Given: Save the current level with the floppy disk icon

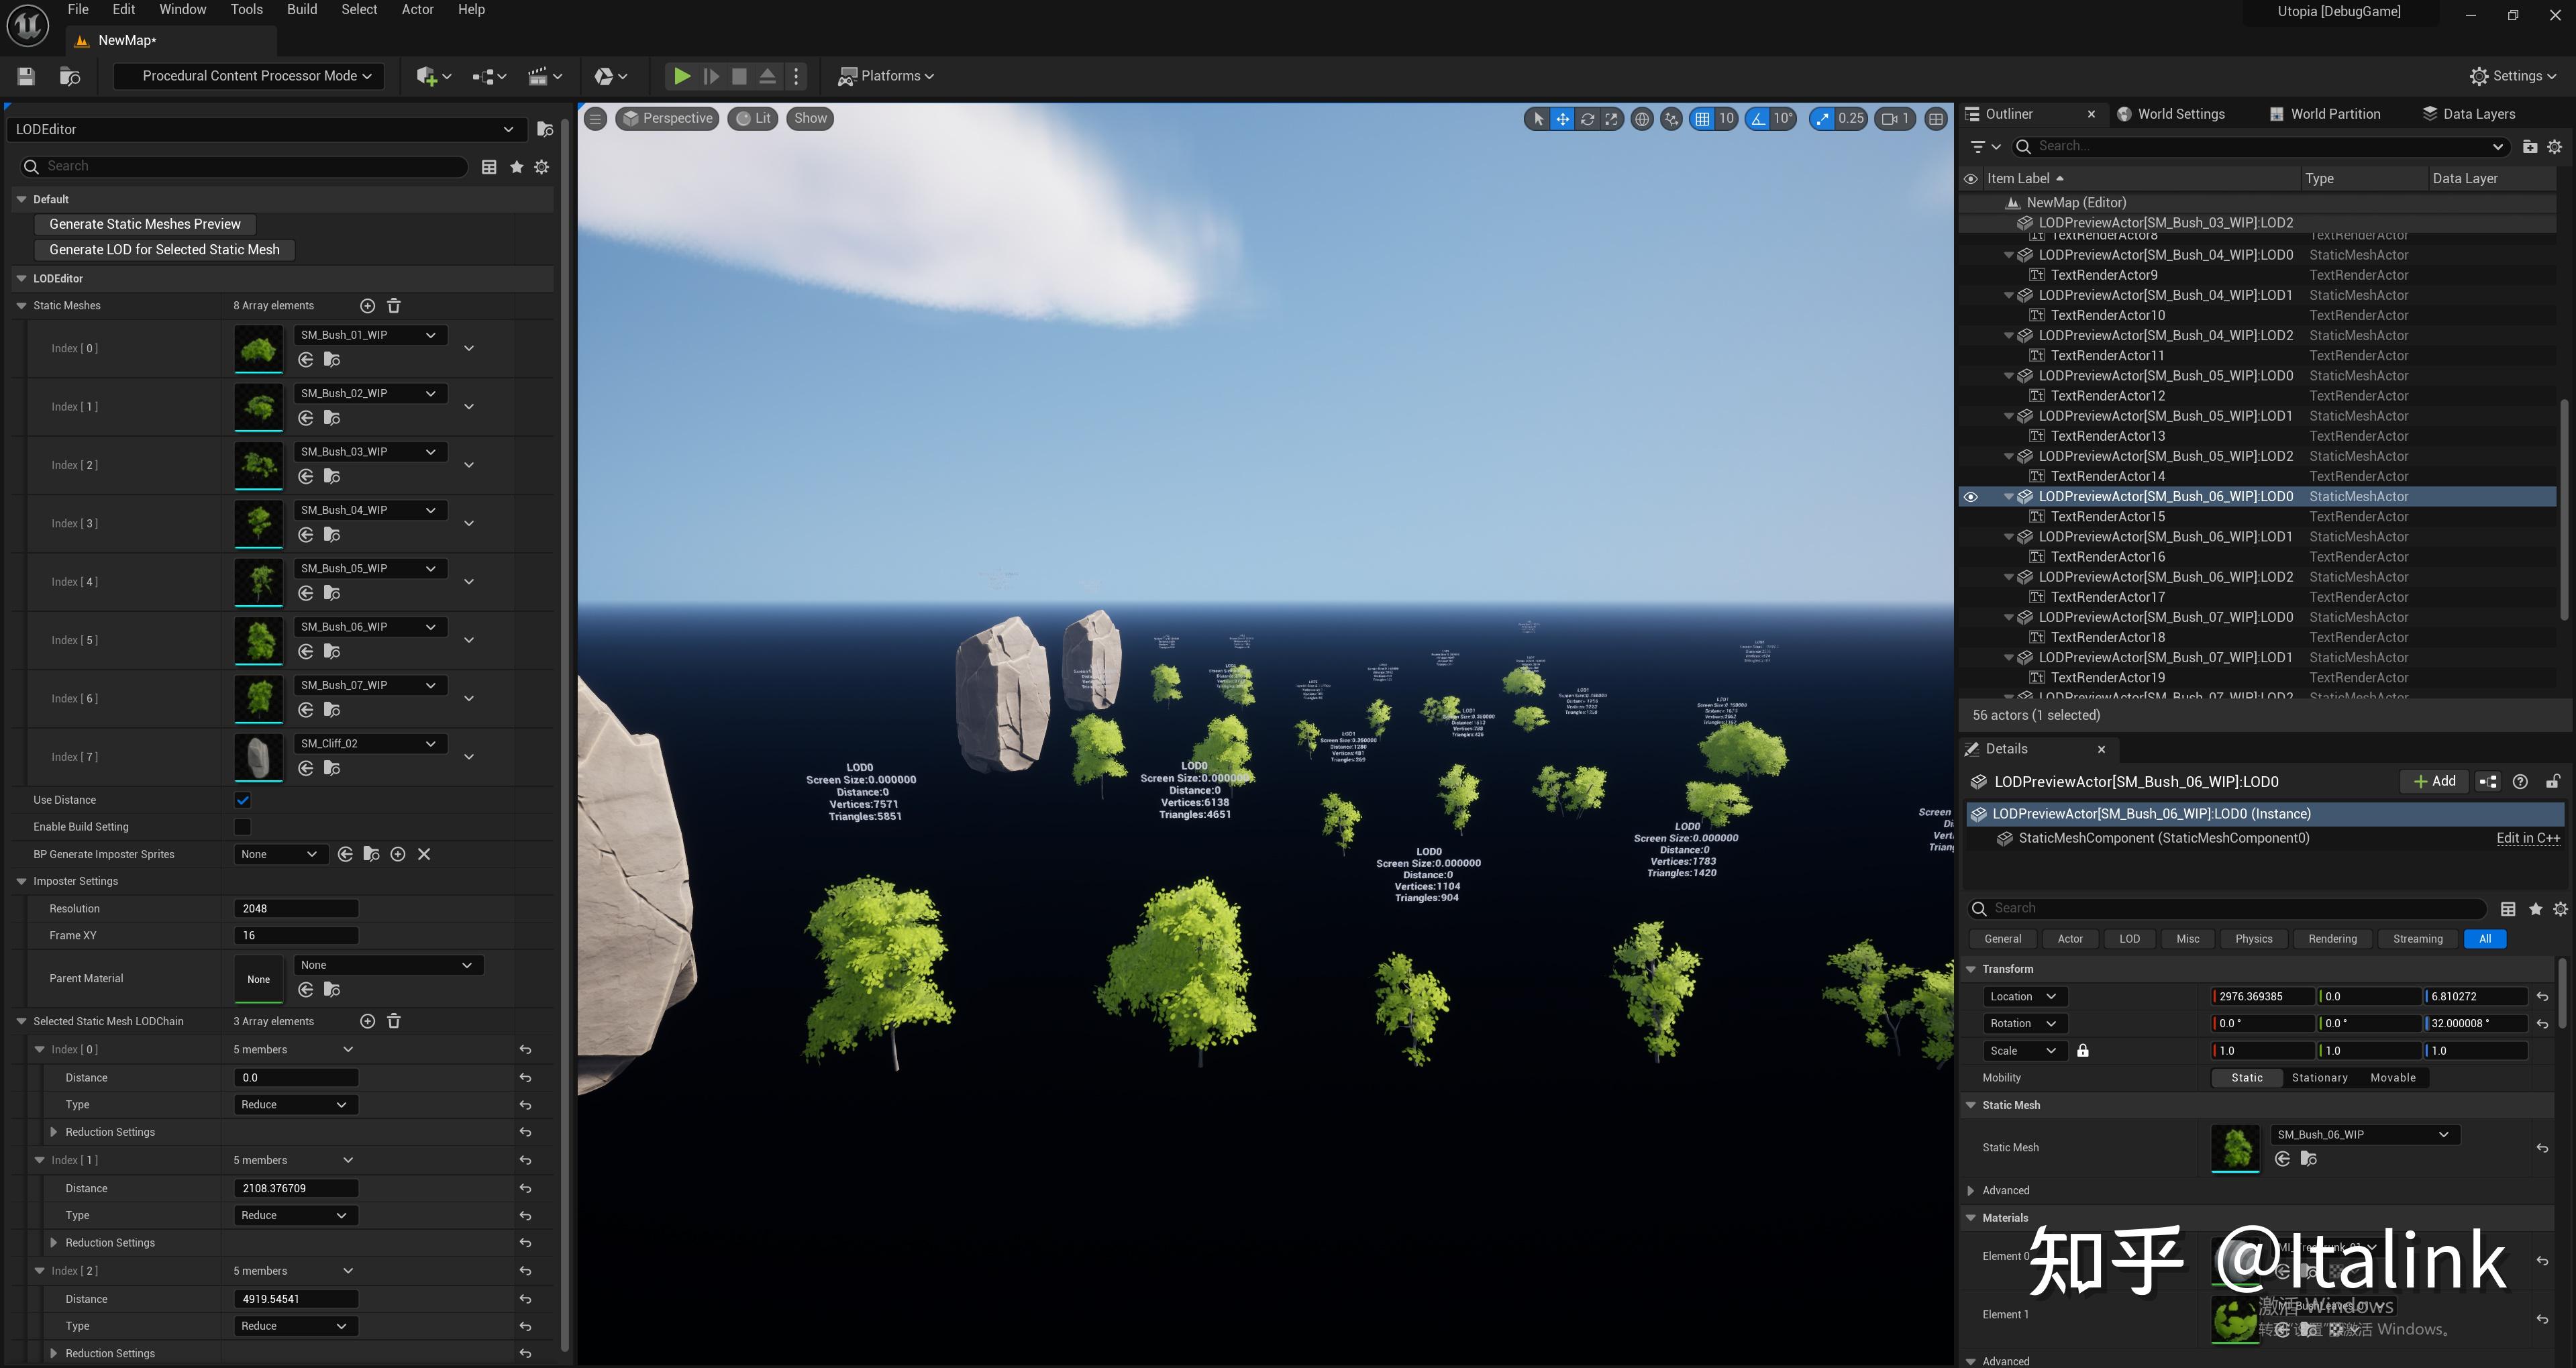Looking at the screenshot, I should tap(25, 76).
